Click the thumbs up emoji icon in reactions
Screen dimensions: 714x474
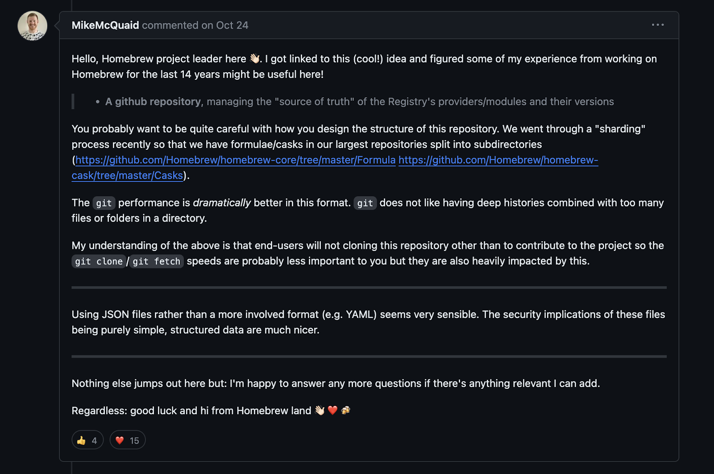coord(81,441)
